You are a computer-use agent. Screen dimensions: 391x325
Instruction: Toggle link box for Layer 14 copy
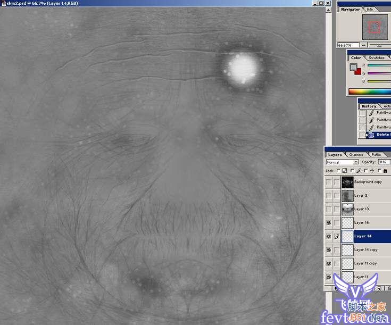coord(337,249)
